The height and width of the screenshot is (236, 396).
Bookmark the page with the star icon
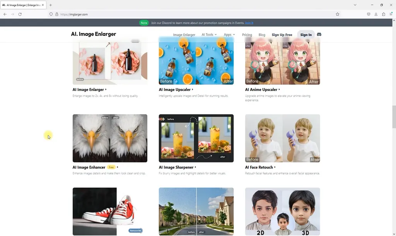click(x=337, y=14)
